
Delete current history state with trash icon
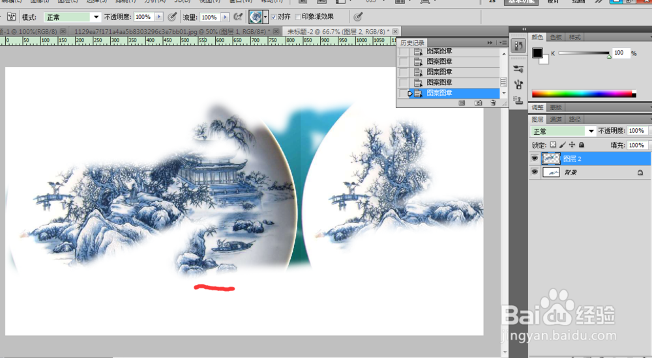493,103
